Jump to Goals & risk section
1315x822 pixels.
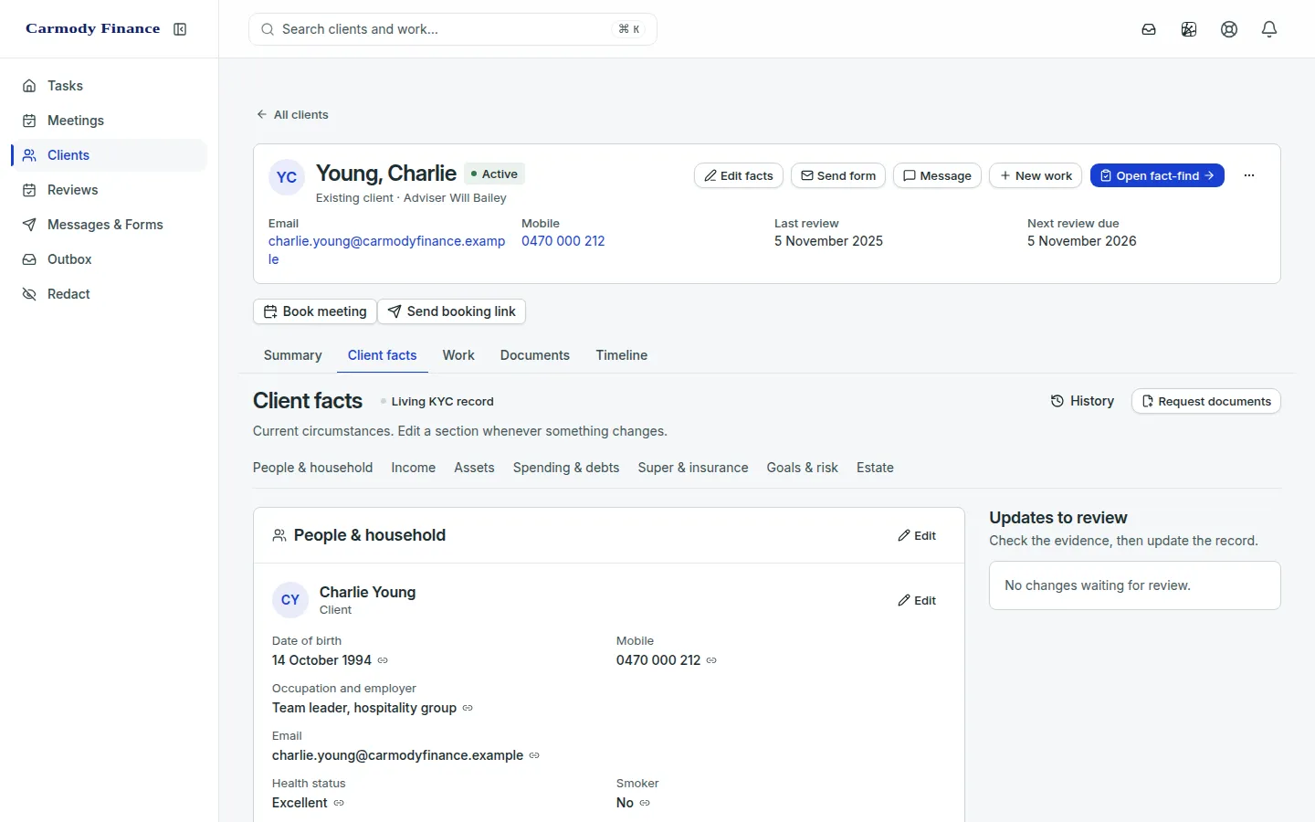tap(803, 468)
